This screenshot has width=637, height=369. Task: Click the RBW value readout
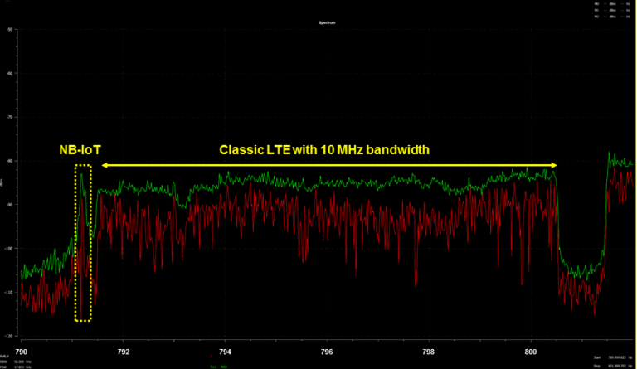pos(19,362)
